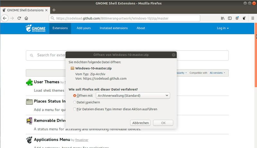
Task: Click the forward navigation arrow
Action: click(12, 18)
